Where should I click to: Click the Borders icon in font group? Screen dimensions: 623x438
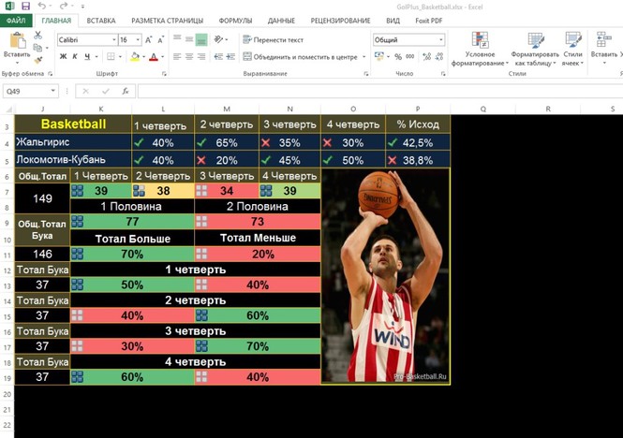111,57
